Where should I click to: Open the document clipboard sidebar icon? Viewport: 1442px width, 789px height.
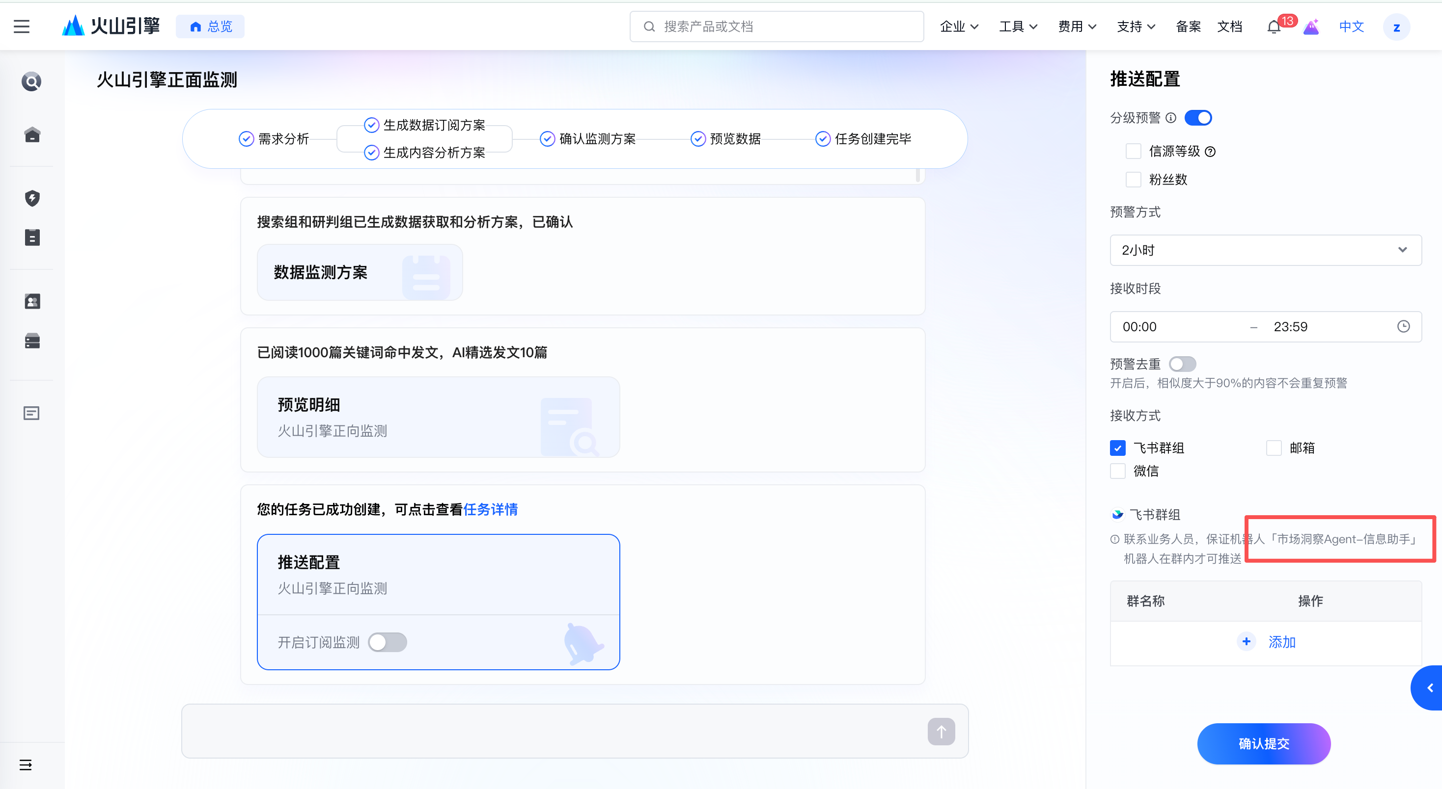tap(32, 237)
